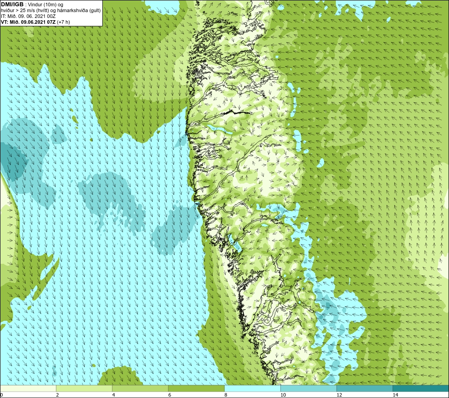Click the 0–2 m/s cream legend swatch
449x398 pixels.
(28, 388)
